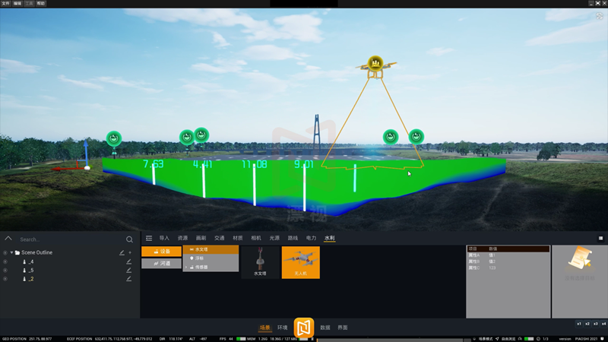Viewport: 608px width, 342px height.
Task: Set the speed to x2
Action: point(587,324)
